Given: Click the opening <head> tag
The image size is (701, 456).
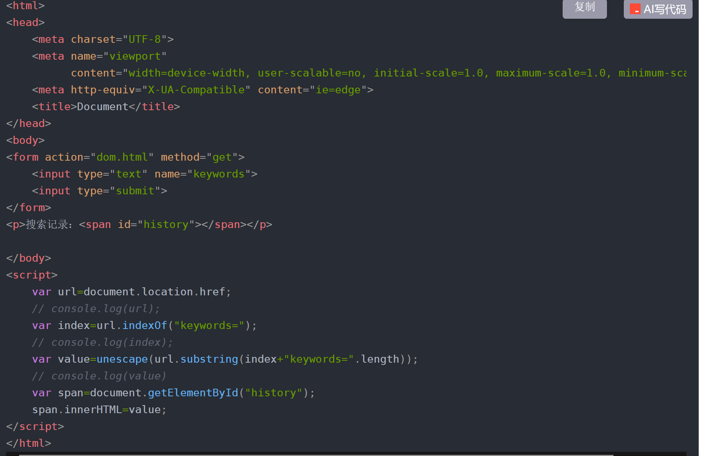Looking at the screenshot, I should click(26, 23).
